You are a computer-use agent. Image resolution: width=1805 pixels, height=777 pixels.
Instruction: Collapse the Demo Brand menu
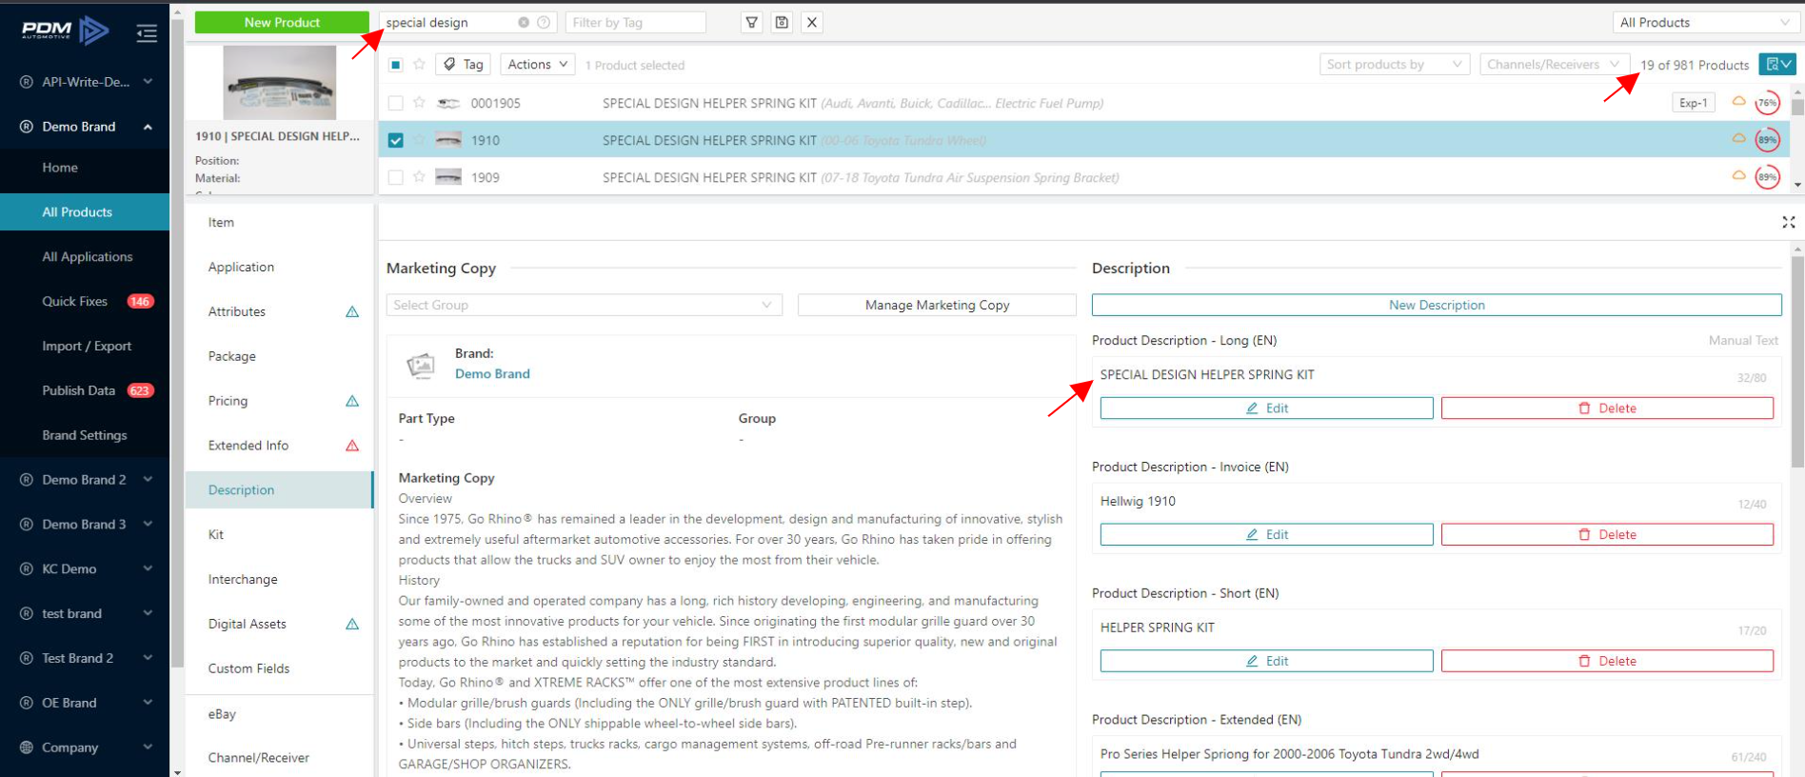(148, 127)
